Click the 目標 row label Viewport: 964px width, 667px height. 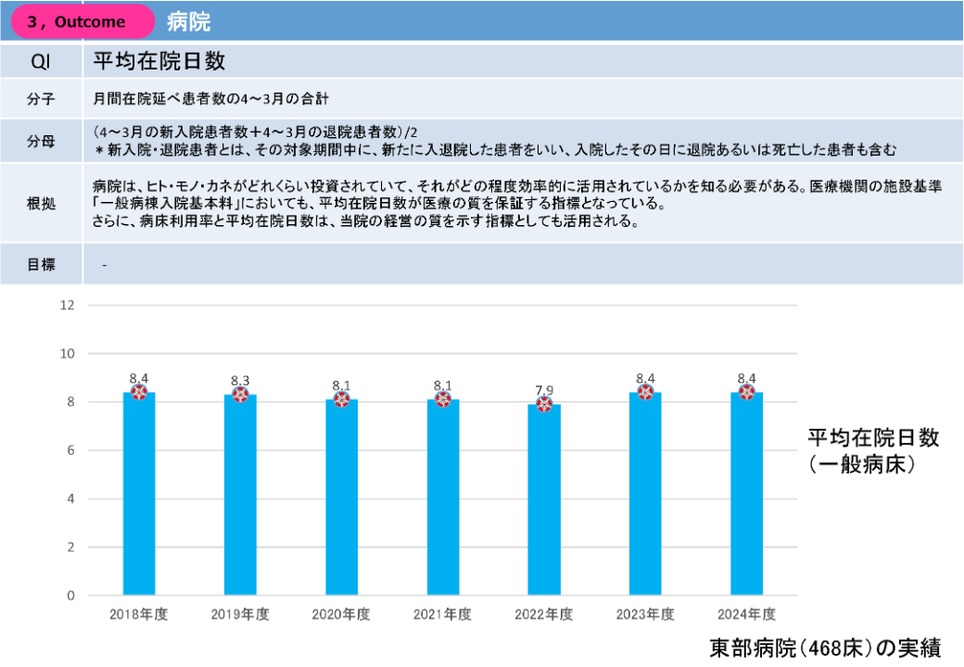[x=41, y=264]
